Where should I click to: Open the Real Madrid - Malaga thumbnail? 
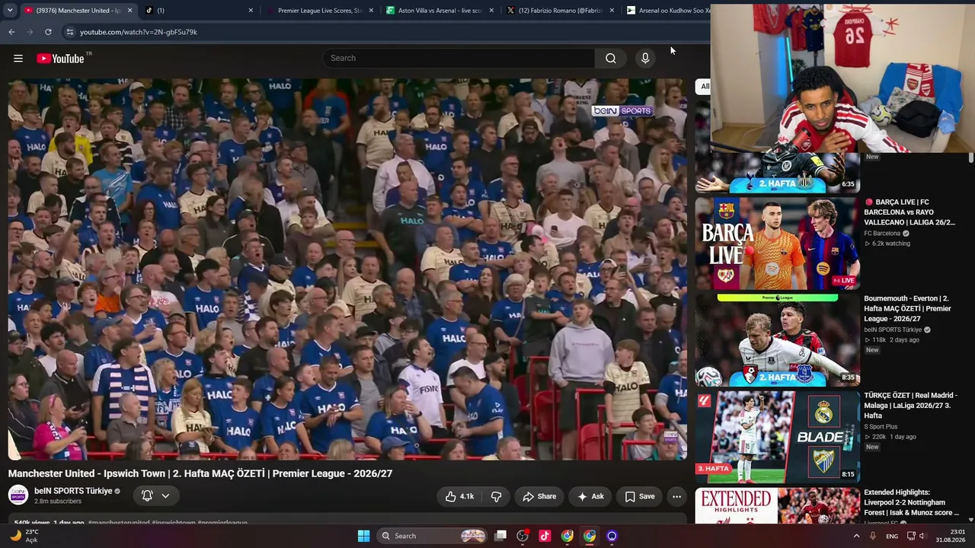tap(777, 437)
